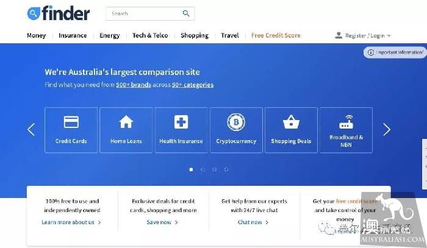Select the fourth carousel dot

226,169
